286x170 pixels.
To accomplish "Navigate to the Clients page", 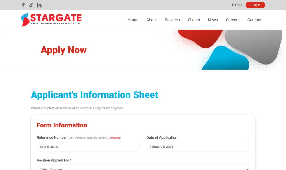I will pos(194,20).
